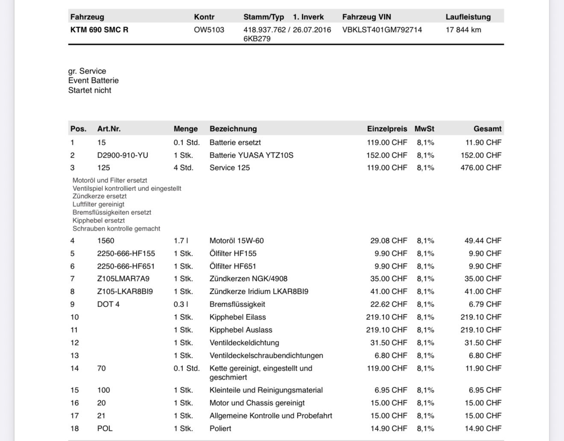
Task: Click article number D2900-910-YU
Action: click(x=123, y=155)
